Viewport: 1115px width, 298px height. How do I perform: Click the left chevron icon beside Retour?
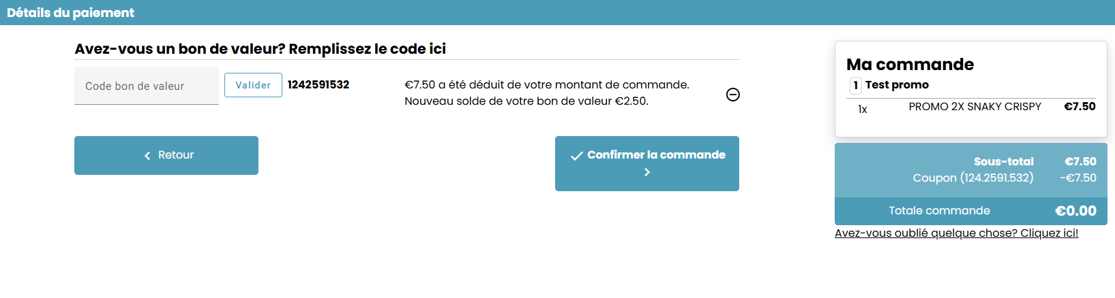pos(147,156)
